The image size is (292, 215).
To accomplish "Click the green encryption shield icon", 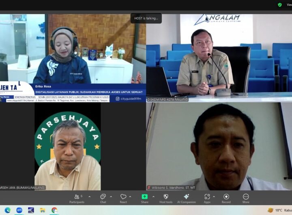I will coord(280,5).
